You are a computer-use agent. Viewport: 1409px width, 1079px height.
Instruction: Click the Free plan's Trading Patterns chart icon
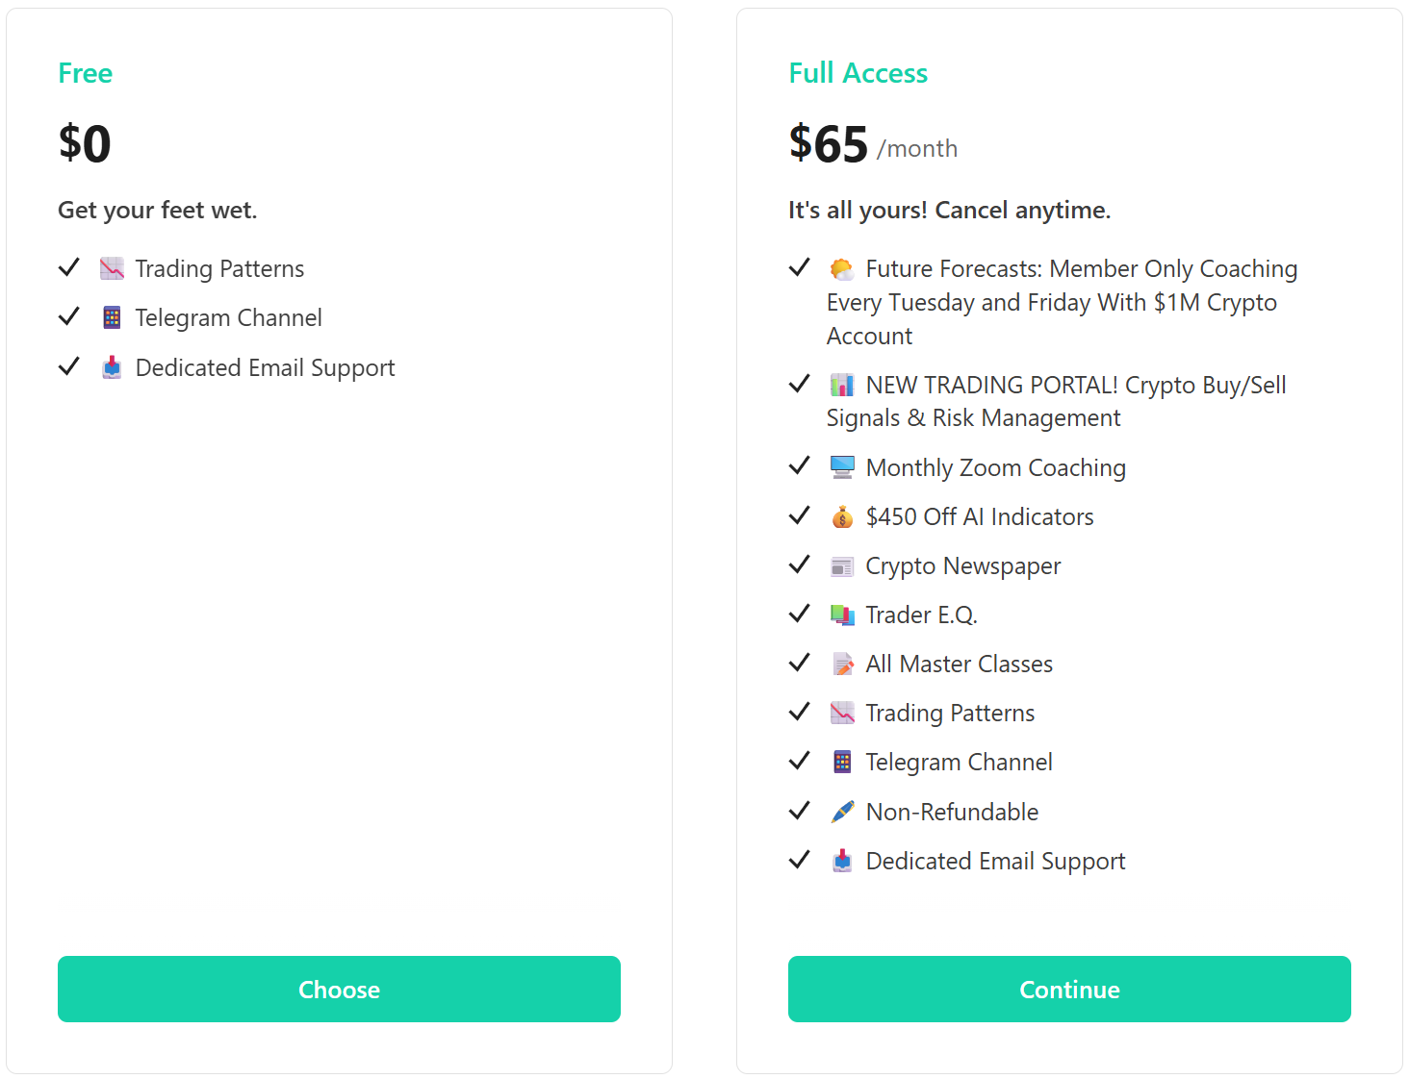112,269
